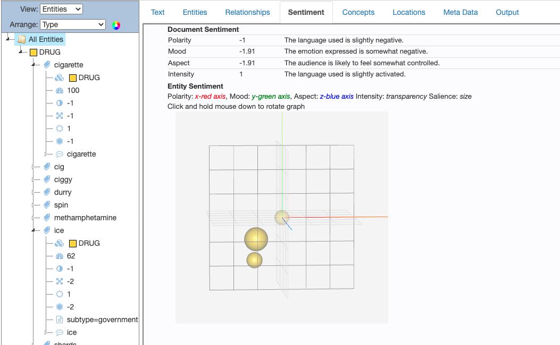560x345 pixels.
Task: Click the largest sphere in the 3D graph
Action: pyautogui.click(x=256, y=239)
